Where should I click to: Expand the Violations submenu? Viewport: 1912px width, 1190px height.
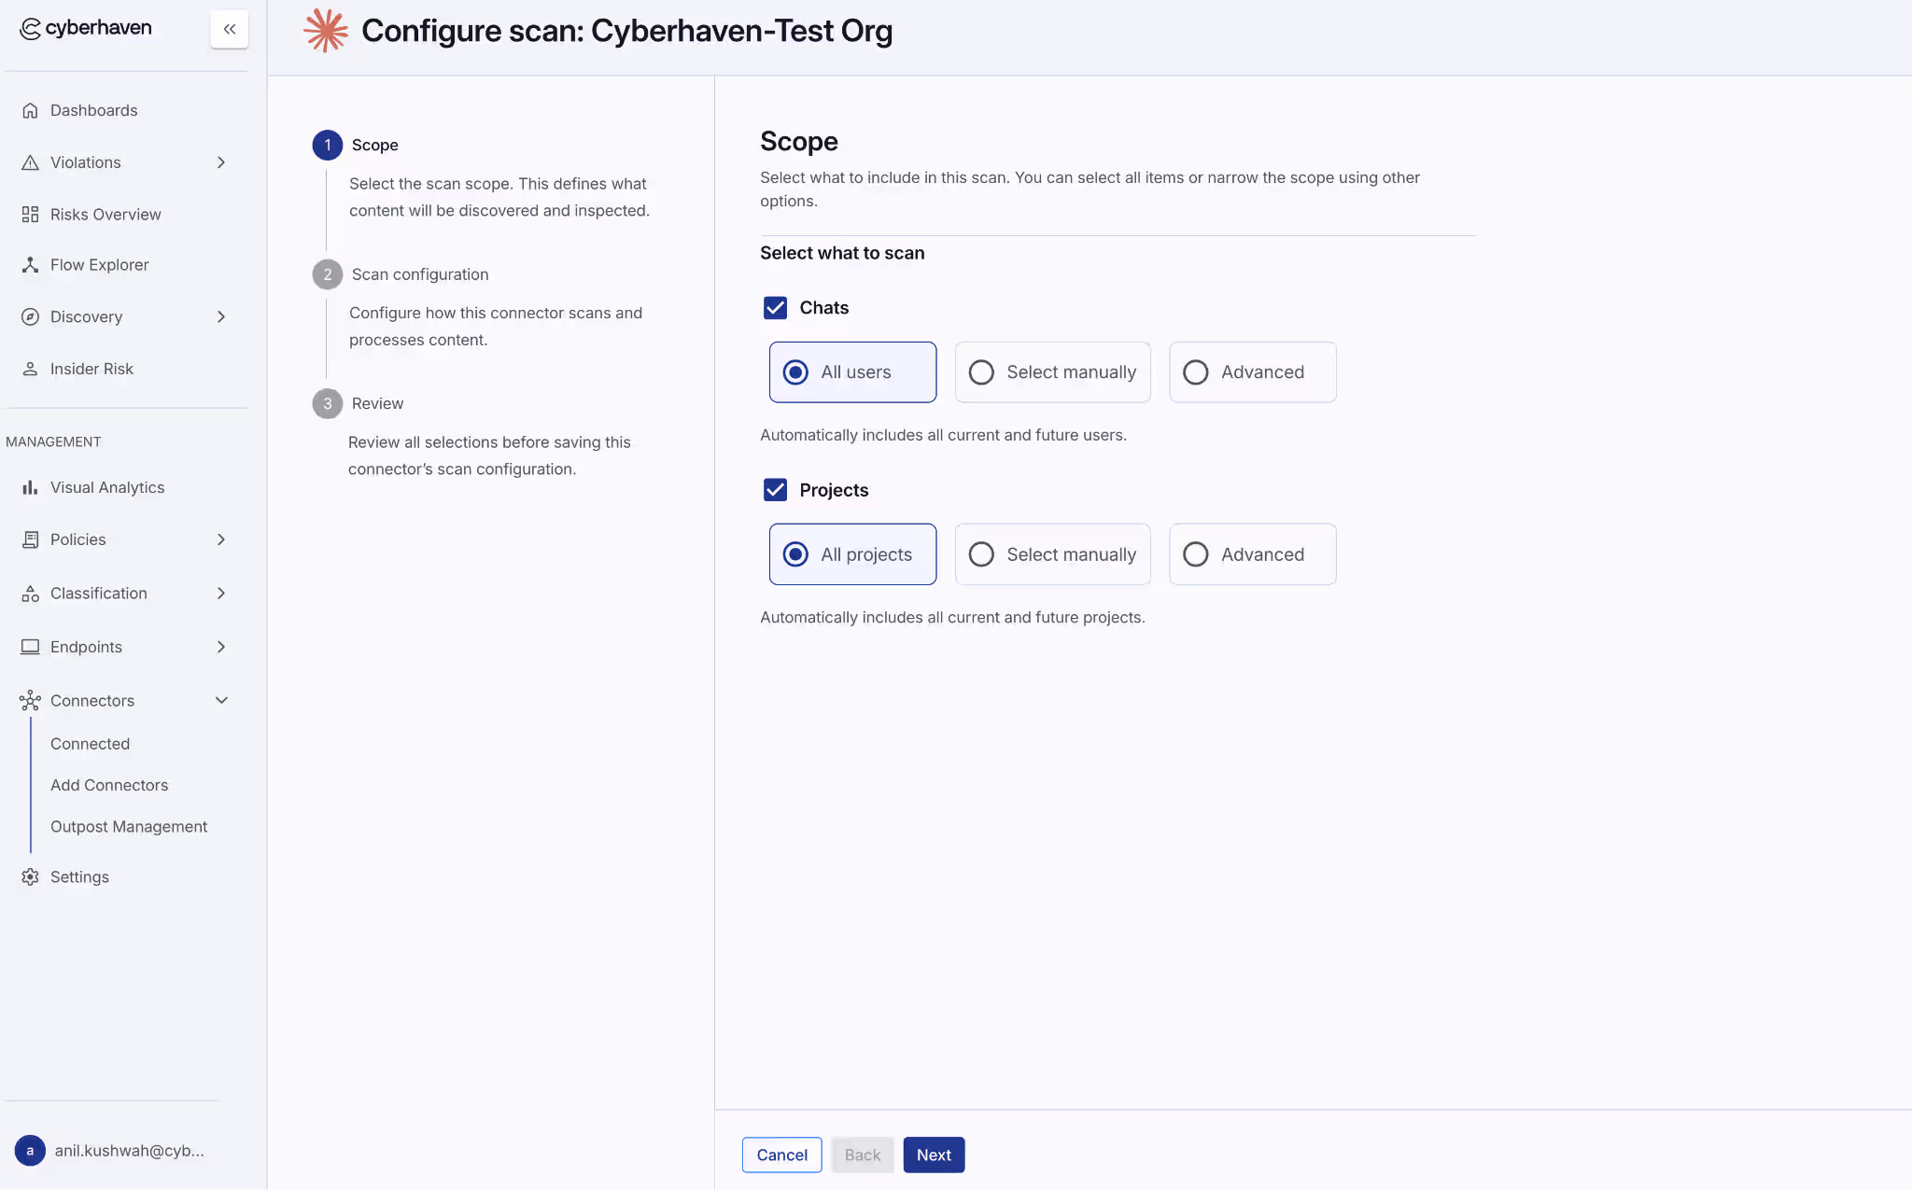coord(221,162)
